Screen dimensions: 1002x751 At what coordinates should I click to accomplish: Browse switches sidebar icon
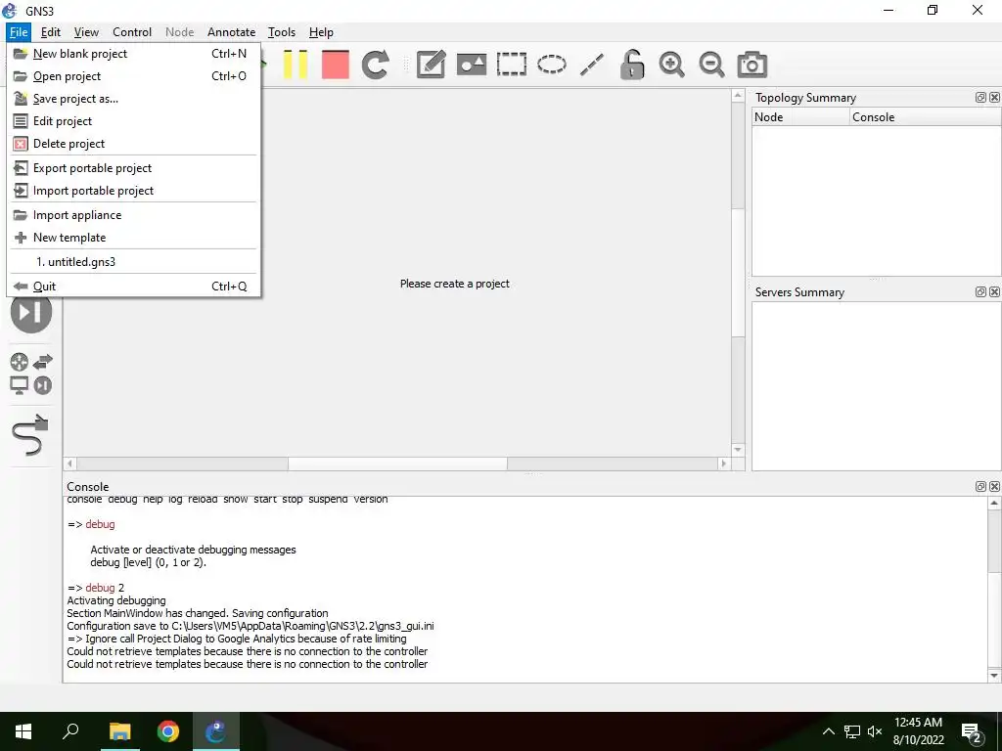43,362
